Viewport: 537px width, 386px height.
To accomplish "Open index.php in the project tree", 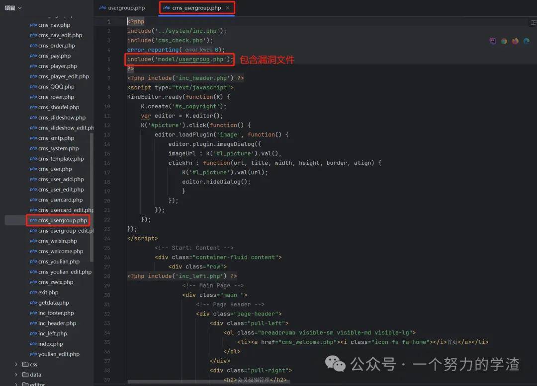I will [46, 344].
